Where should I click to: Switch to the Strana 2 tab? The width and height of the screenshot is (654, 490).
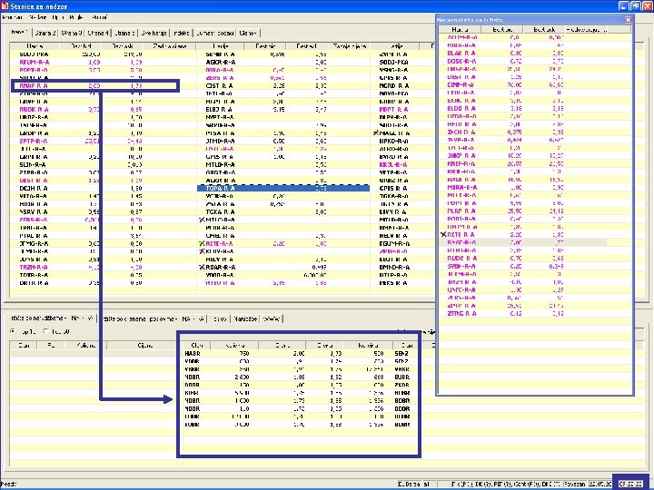click(x=45, y=33)
